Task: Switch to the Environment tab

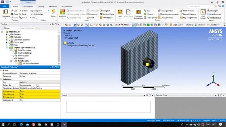Action: [28, 6]
